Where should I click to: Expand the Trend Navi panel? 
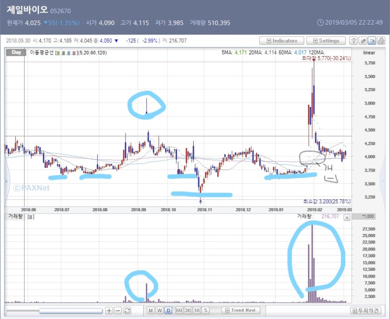(x=240, y=310)
